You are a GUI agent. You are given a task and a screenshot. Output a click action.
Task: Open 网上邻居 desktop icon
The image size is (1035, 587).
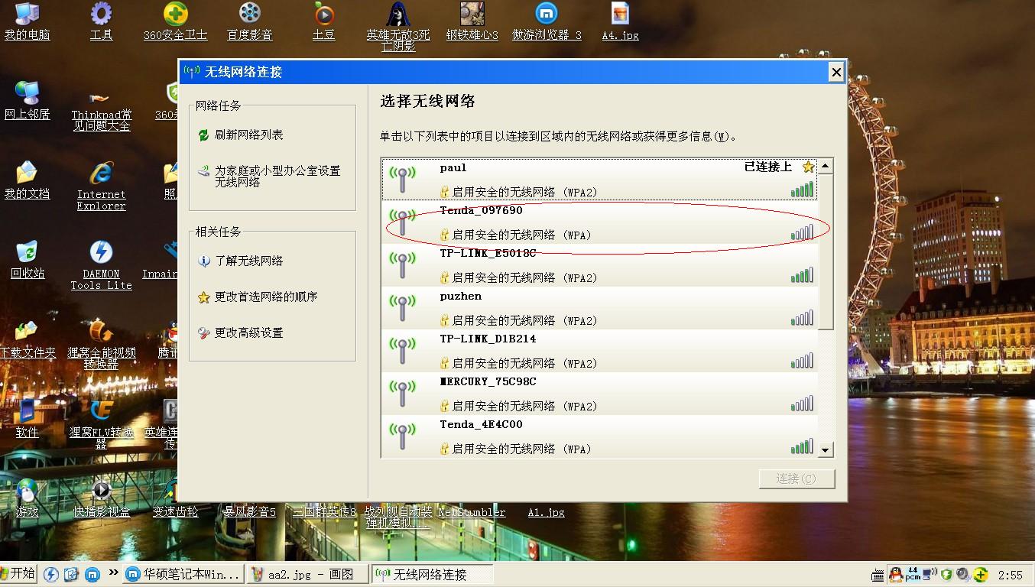point(27,100)
